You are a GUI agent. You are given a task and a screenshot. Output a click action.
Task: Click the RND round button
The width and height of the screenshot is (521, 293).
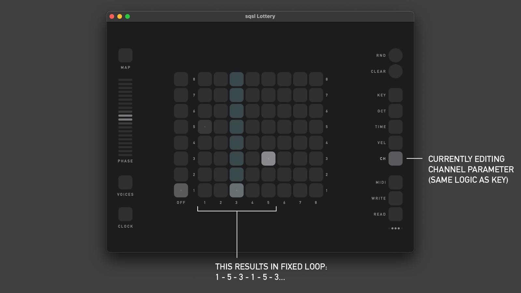[x=395, y=55]
